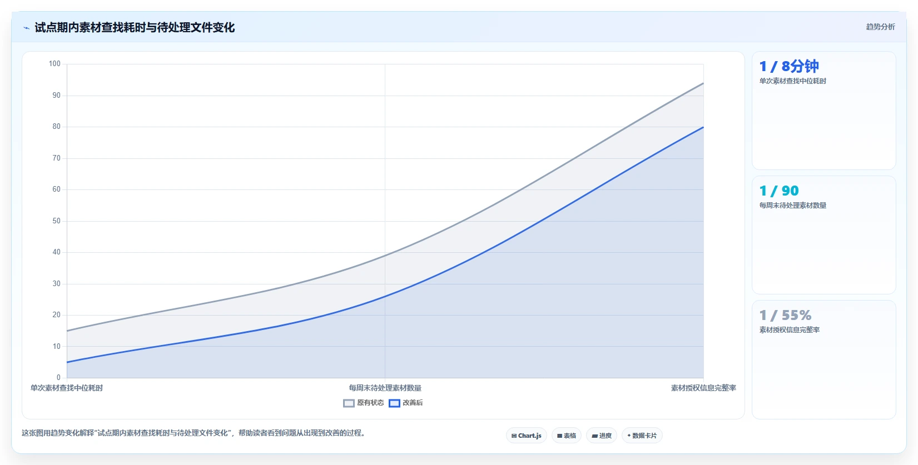Image resolution: width=918 pixels, height=465 pixels.
Task: Toggle the 原有状态 legend swatch
Action: [x=349, y=403]
